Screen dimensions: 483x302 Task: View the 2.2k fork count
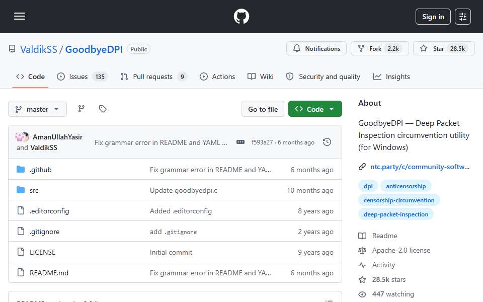pyautogui.click(x=393, y=49)
